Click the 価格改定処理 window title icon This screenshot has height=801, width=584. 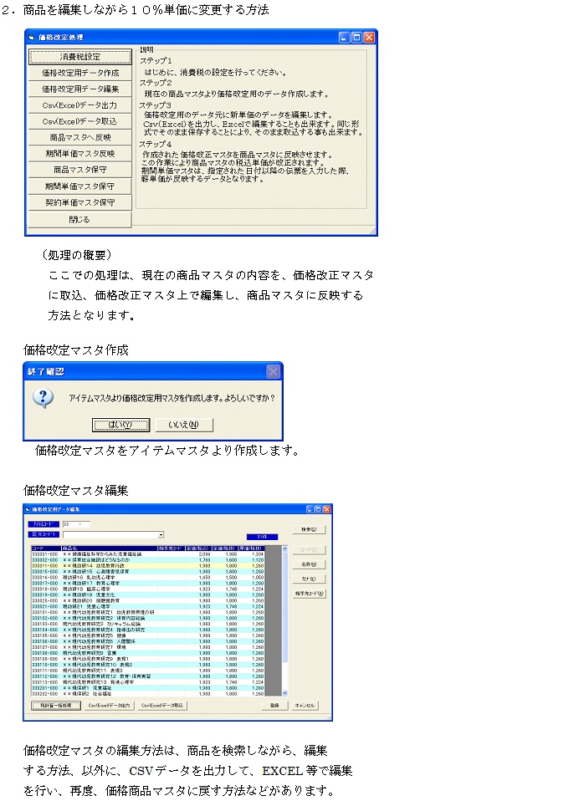point(31,38)
